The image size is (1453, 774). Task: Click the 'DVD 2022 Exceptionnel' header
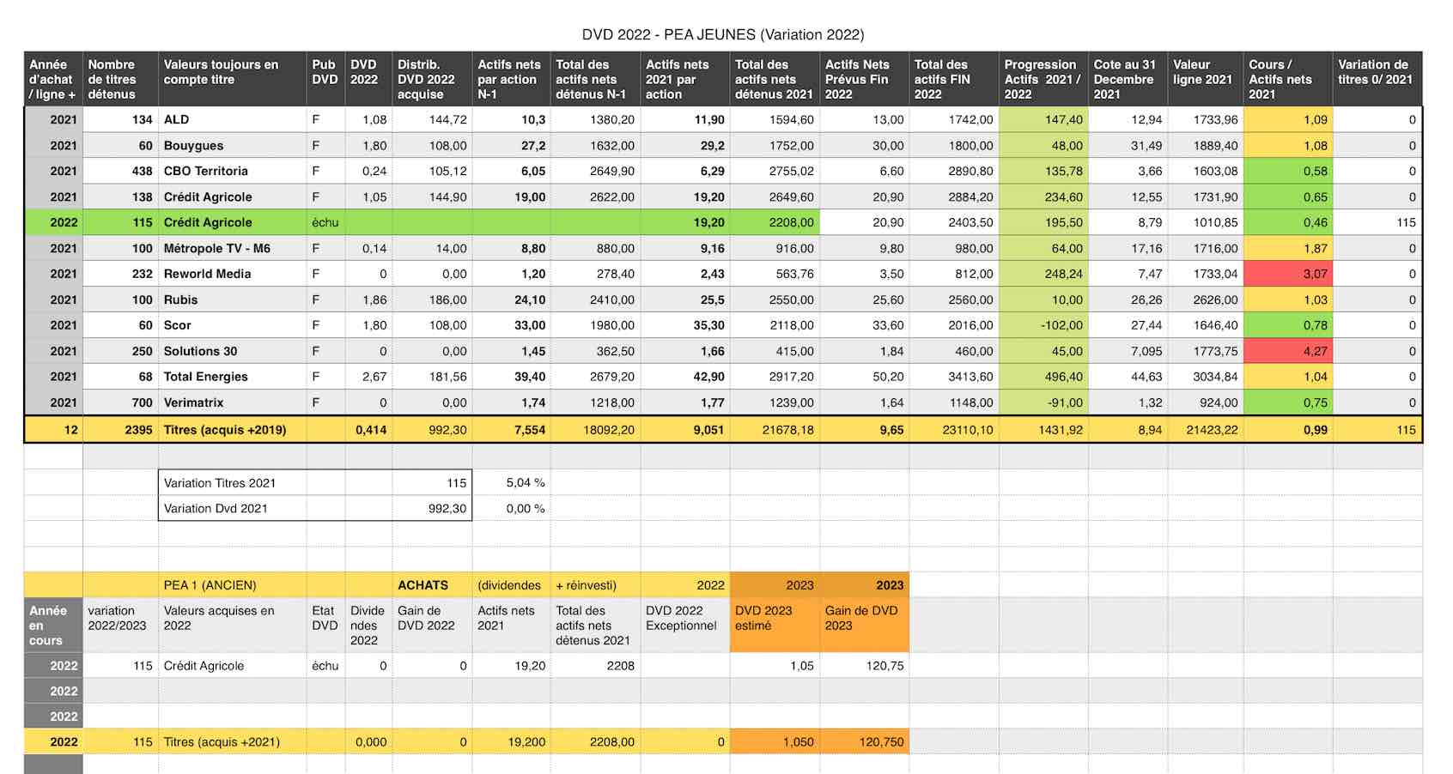[684, 626]
